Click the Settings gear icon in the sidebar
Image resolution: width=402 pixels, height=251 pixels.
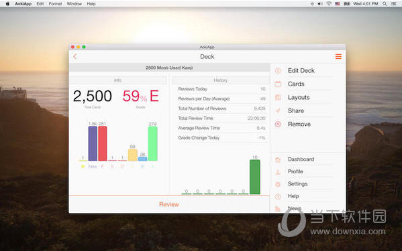pyautogui.click(x=278, y=184)
